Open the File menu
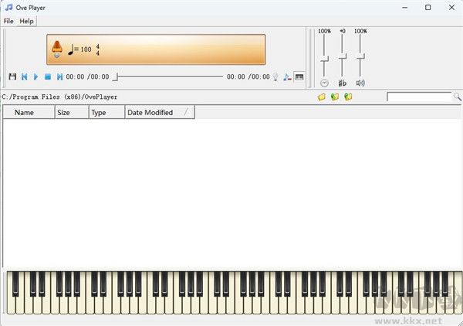The height and width of the screenshot is (326, 463). tap(8, 21)
